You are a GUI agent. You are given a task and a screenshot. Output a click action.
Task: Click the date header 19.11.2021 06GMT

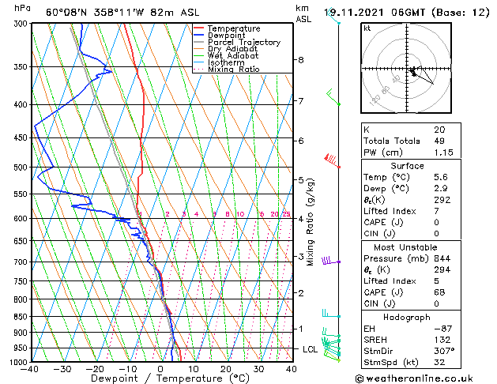(x=375, y=13)
